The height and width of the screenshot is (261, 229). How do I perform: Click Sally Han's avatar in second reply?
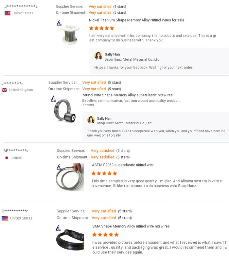pos(91,120)
